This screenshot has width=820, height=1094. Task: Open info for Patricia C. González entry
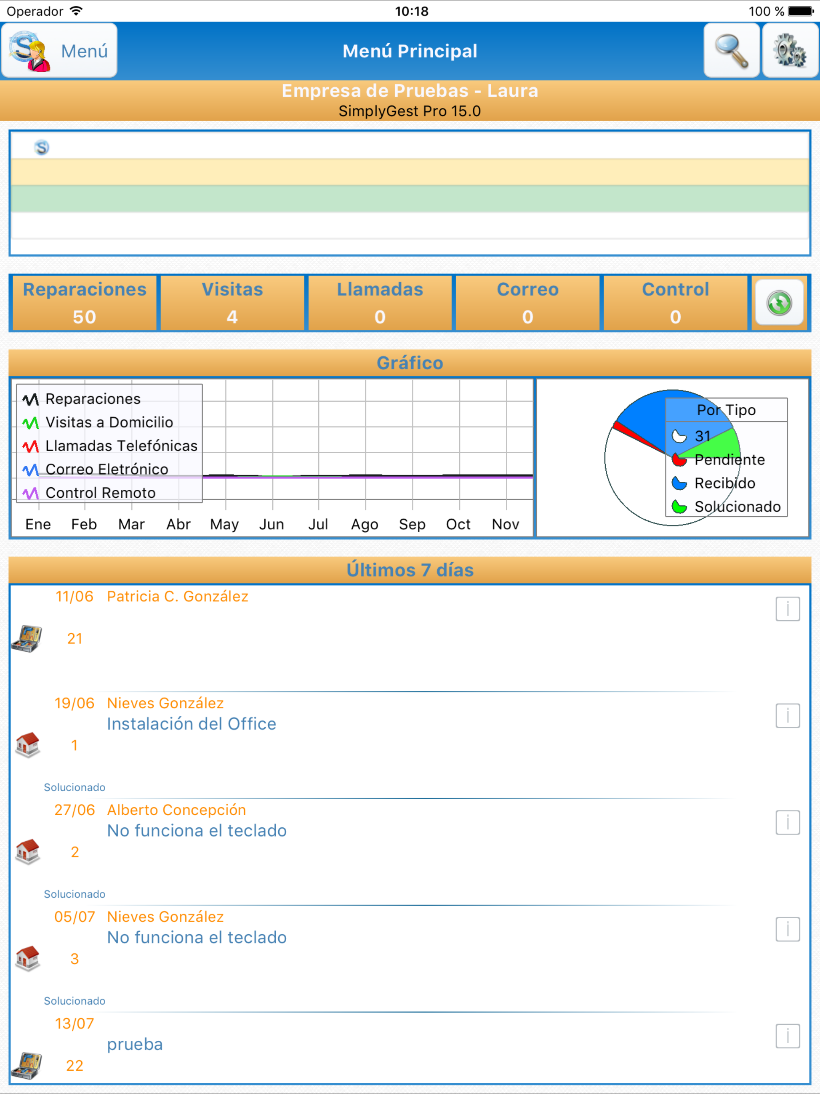coord(787,609)
